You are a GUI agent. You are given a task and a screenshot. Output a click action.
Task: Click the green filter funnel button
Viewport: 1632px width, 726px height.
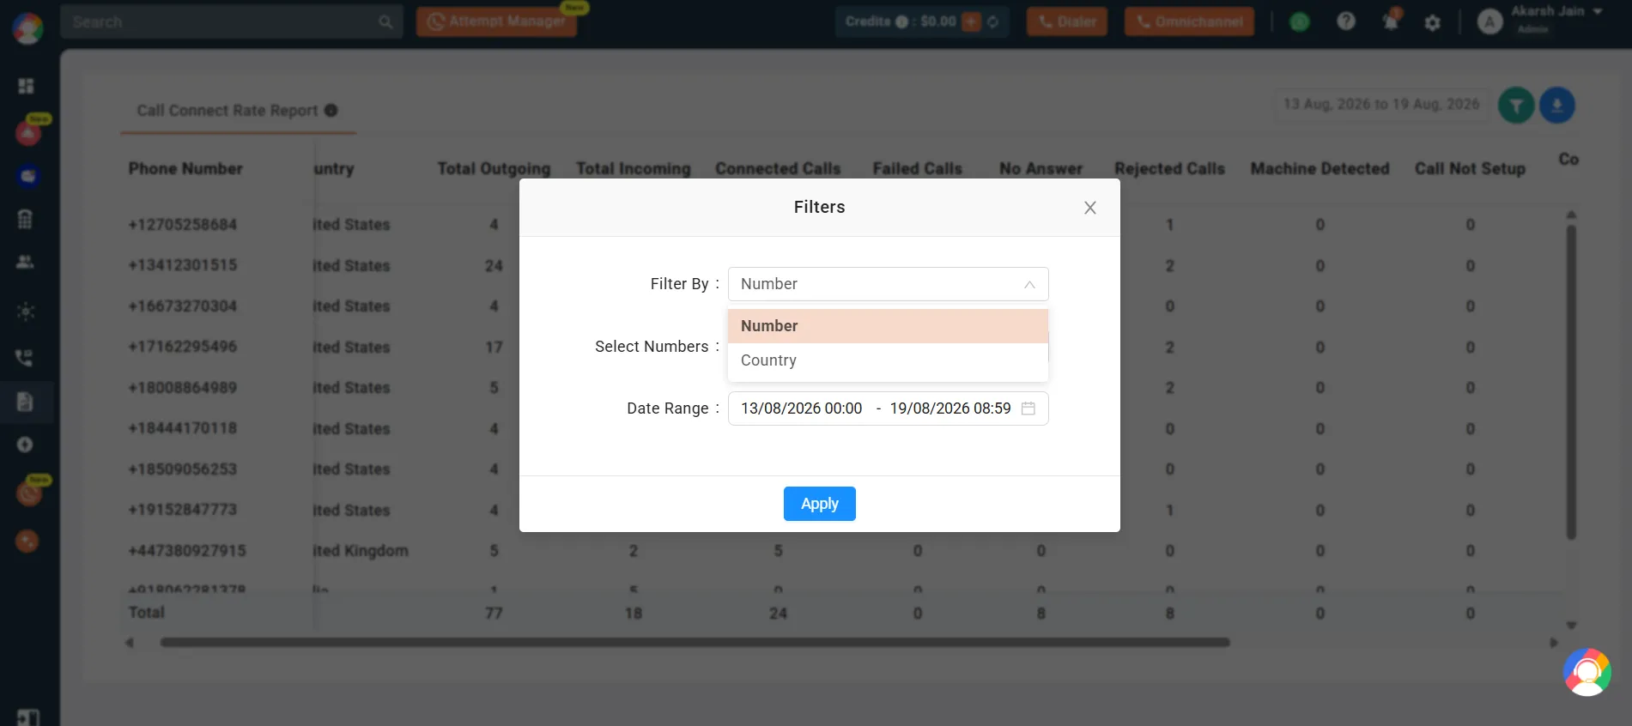pyautogui.click(x=1517, y=106)
